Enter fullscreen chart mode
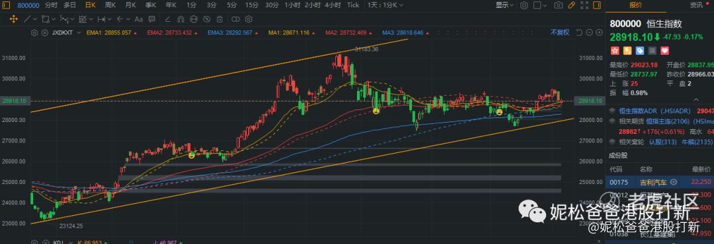The height and width of the screenshot is (244, 714). pos(585,5)
